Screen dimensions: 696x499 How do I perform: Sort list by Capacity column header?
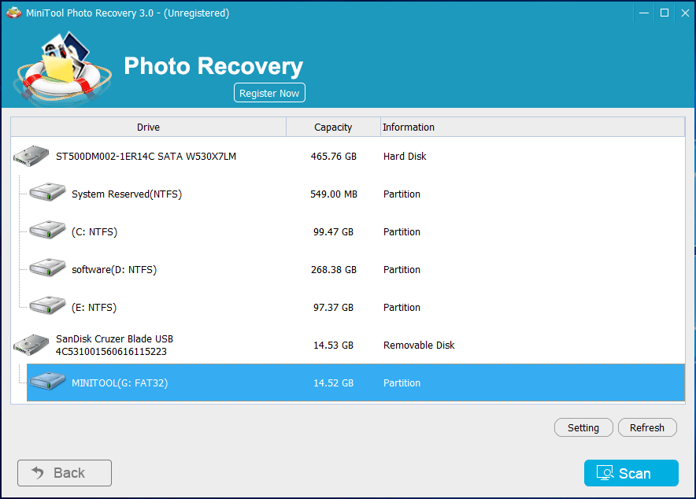[x=333, y=127]
